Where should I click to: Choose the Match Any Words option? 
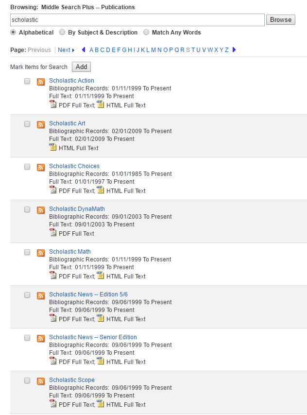point(146,32)
